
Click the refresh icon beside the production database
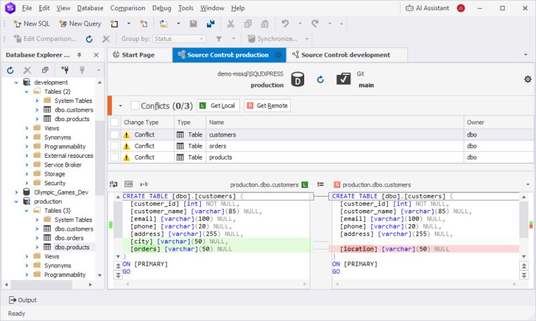pyautogui.click(x=320, y=80)
